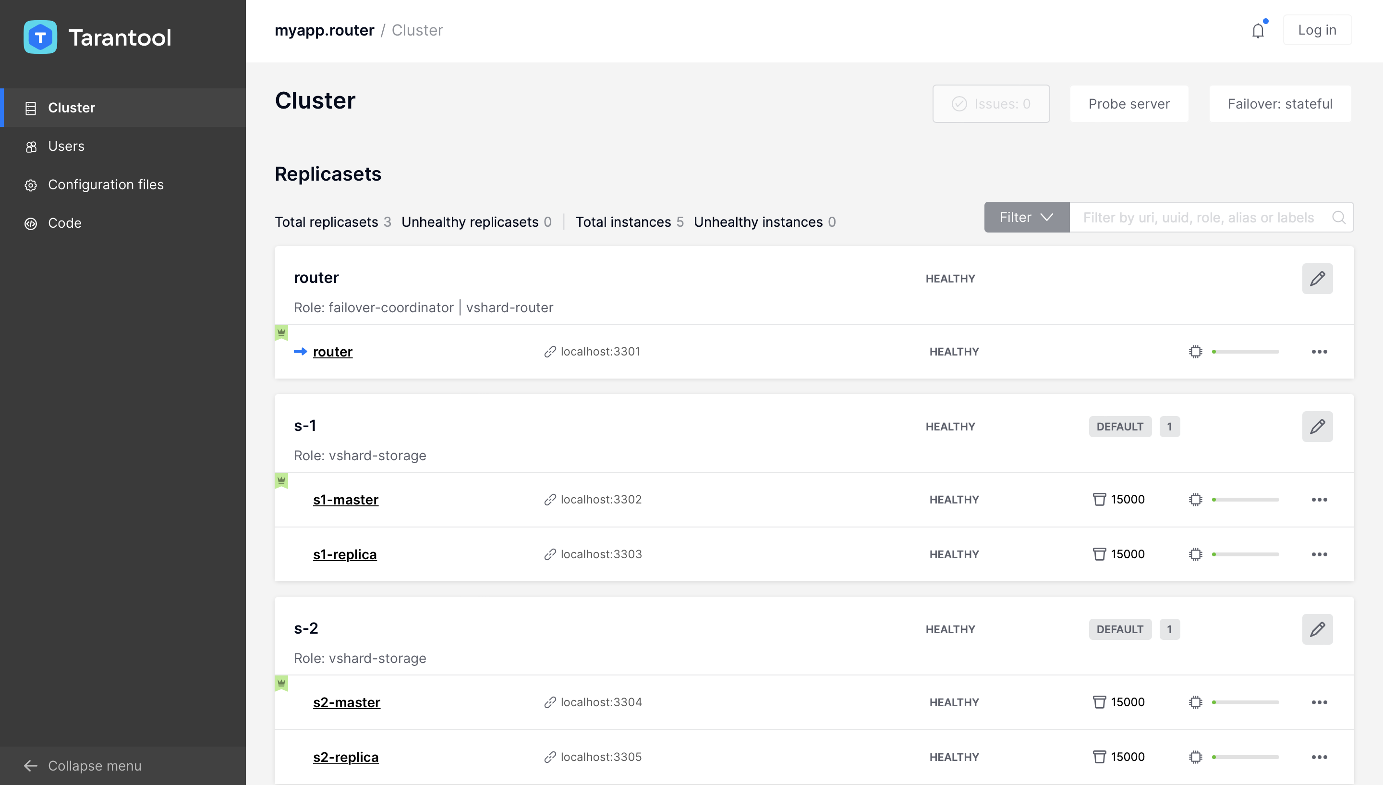Edit the router replicaset with pencil icon
The image size is (1383, 785).
(x=1317, y=279)
